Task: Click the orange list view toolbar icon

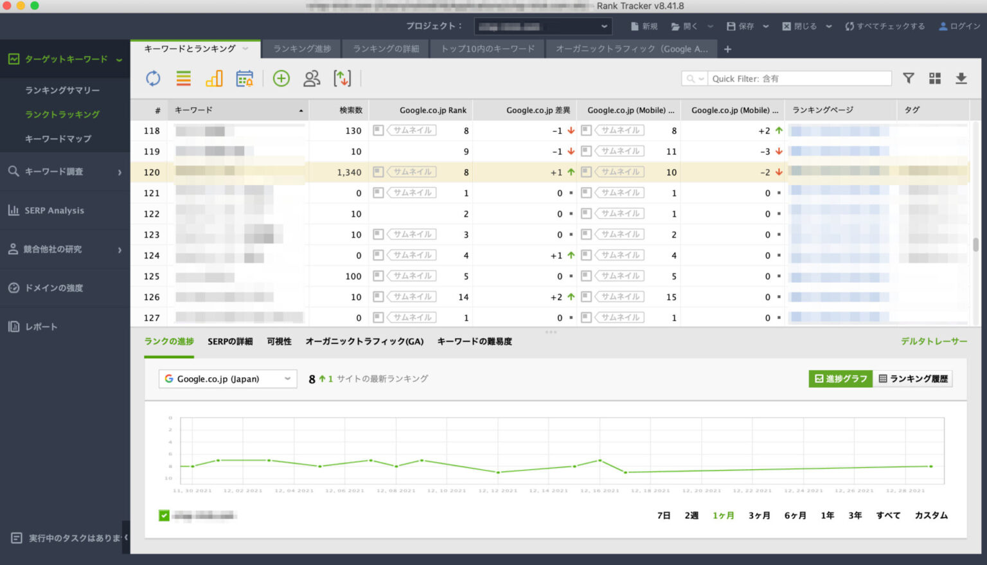Action: point(184,78)
